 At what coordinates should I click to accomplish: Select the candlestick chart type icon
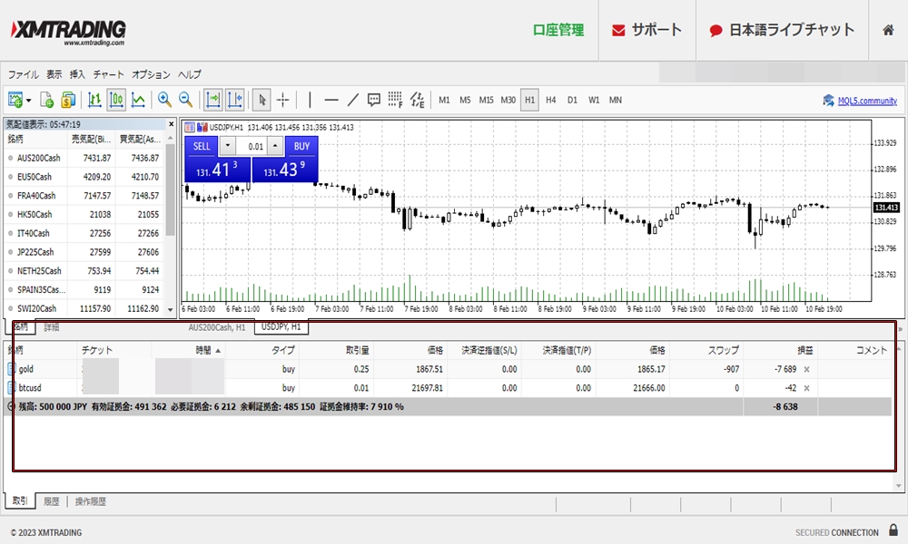(x=116, y=100)
